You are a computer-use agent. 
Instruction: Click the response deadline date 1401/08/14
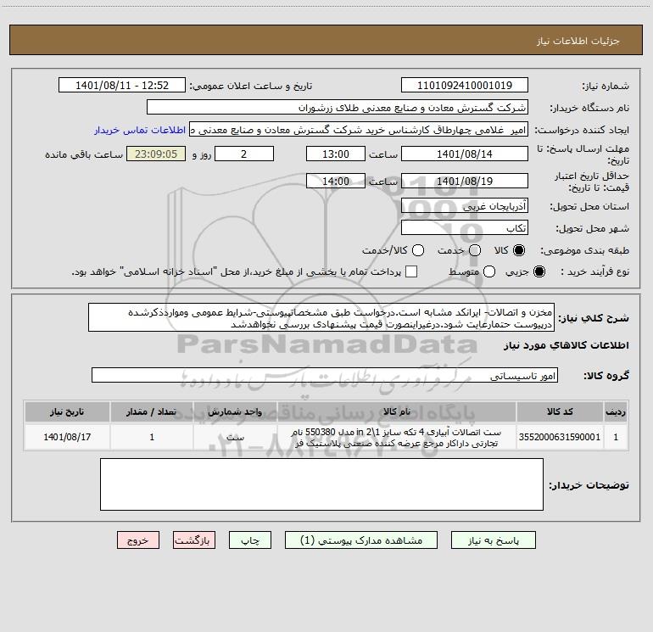465,154
